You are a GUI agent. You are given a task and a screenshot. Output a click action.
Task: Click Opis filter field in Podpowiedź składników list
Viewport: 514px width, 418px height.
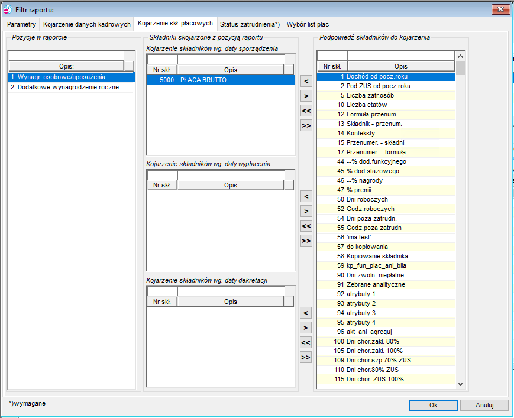(401, 56)
